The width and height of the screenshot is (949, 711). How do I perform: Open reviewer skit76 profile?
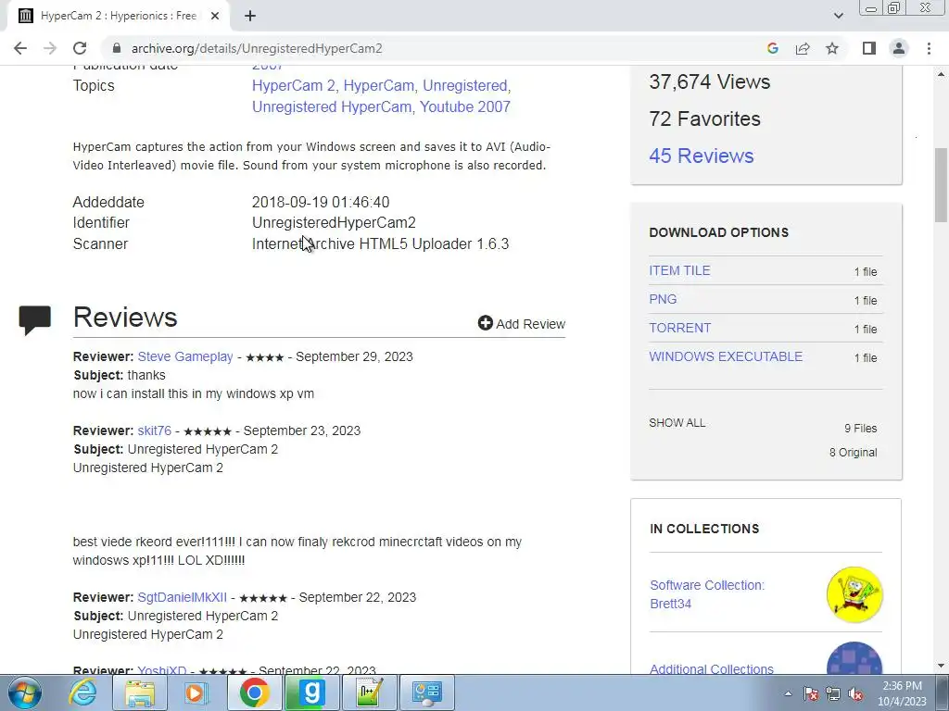tap(155, 430)
